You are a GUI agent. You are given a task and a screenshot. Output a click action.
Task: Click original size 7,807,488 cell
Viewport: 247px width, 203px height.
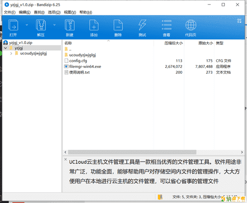tap(204, 67)
